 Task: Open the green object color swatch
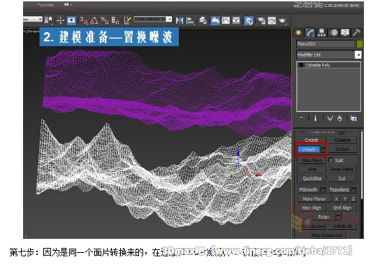click(x=360, y=44)
